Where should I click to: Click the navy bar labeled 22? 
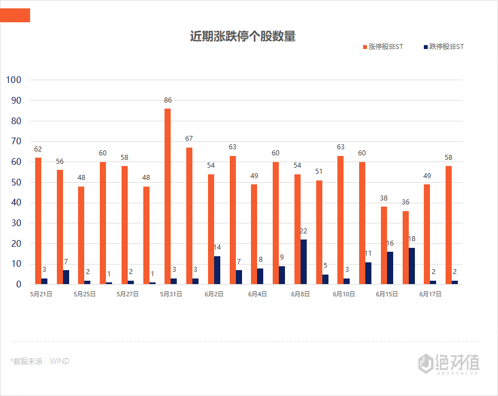point(303,262)
